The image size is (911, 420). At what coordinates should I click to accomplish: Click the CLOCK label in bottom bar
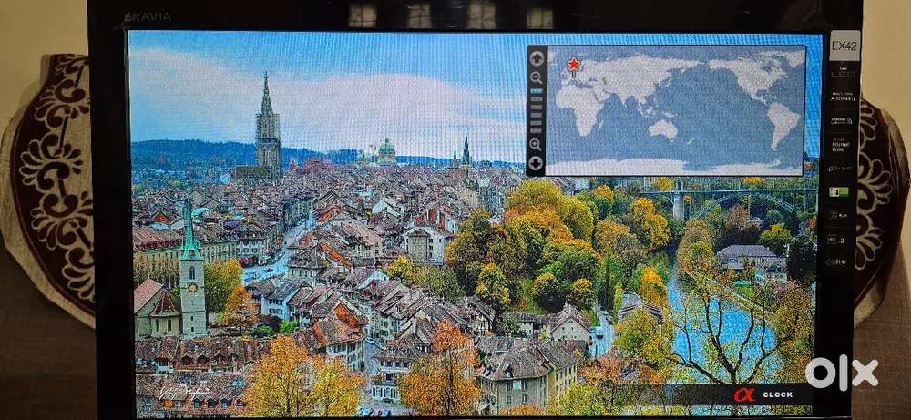pyautogui.click(x=777, y=394)
